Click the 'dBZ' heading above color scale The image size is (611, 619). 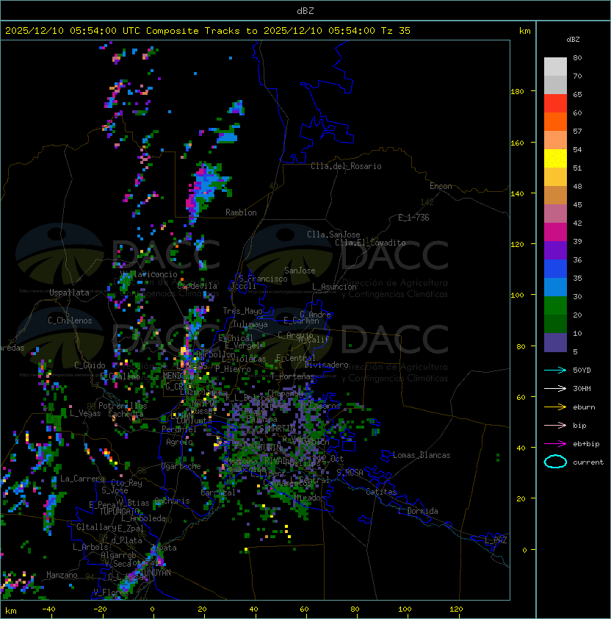point(573,40)
